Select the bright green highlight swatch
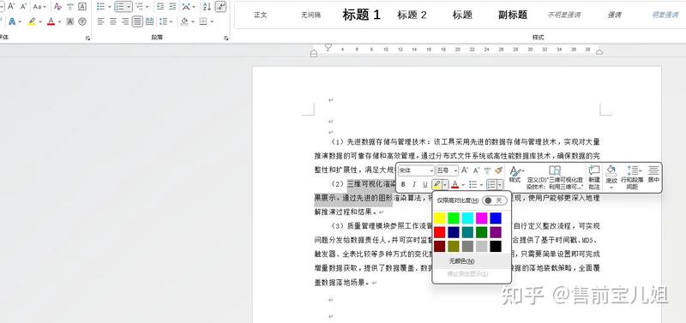The height and width of the screenshot is (323, 686). (x=454, y=218)
